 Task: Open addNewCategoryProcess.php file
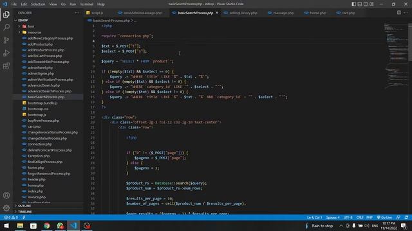pyautogui.click(x=50, y=38)
